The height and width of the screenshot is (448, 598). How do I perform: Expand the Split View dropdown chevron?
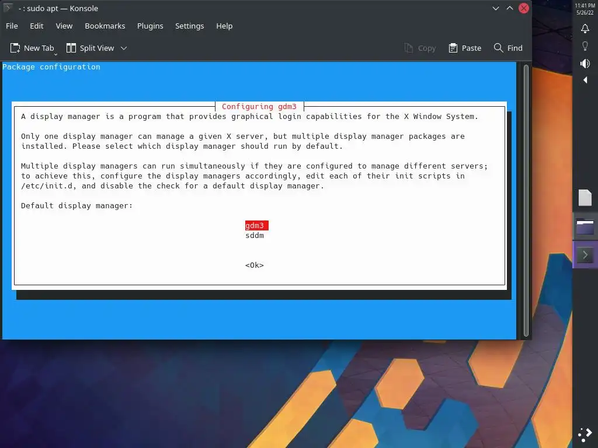(x=124, y=48)
